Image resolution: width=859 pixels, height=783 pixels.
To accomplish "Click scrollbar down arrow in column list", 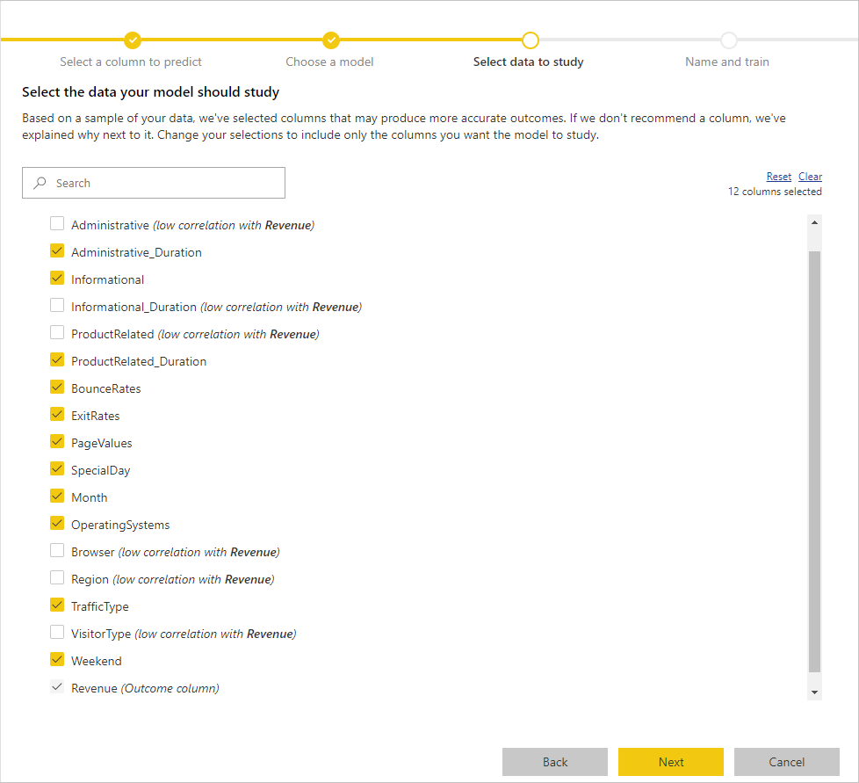I will (x=814, y=692).
